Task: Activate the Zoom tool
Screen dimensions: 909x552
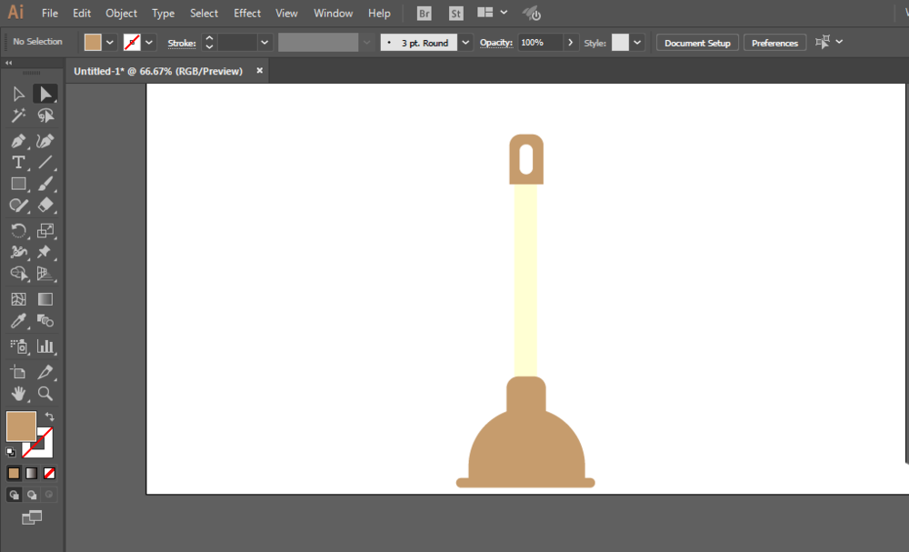Action: (45, 394)
